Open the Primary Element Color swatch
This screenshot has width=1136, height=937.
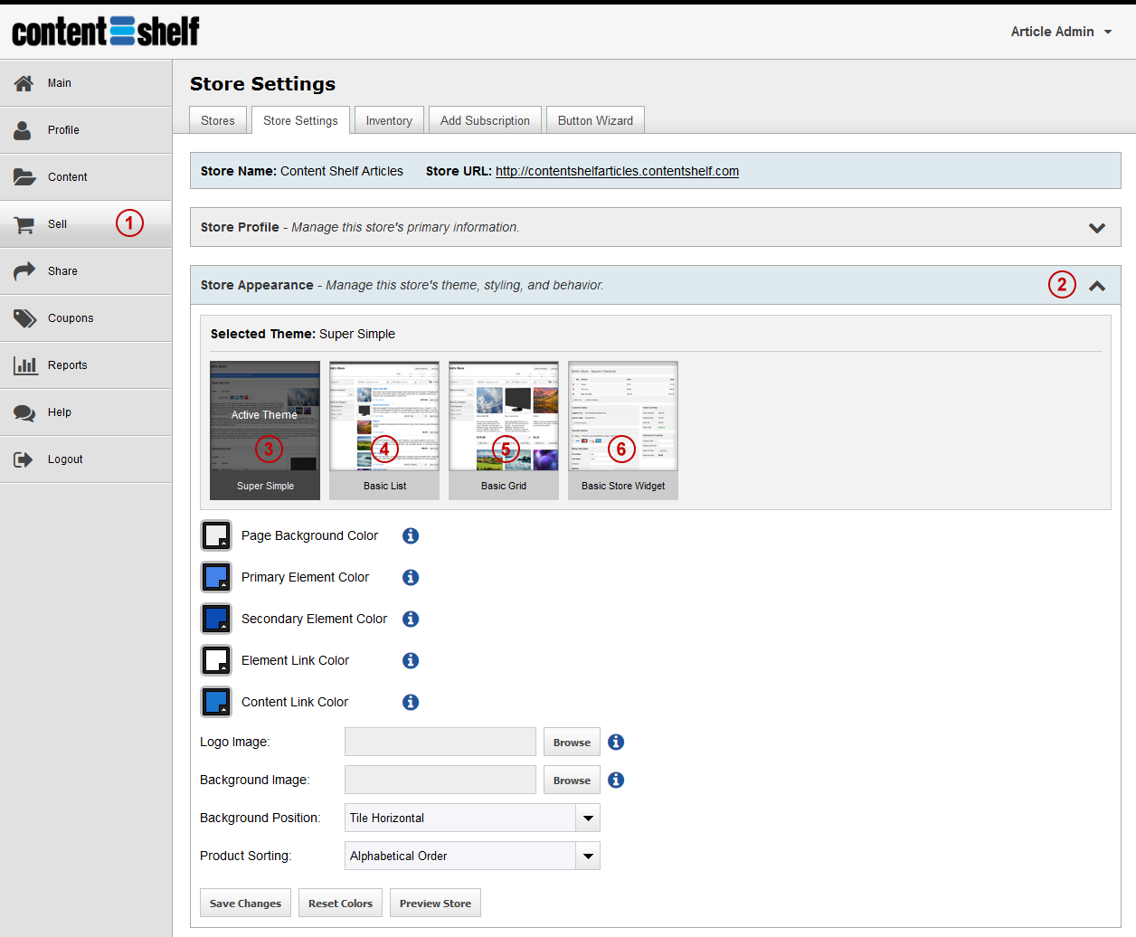[x=216, y=577]
